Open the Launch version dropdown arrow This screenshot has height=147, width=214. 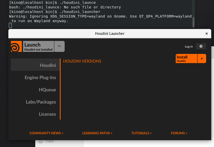pyautogui.click(x=59, y=46)
